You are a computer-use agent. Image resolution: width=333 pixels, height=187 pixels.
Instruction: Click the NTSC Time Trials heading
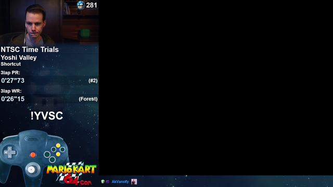tap(30, 50)
